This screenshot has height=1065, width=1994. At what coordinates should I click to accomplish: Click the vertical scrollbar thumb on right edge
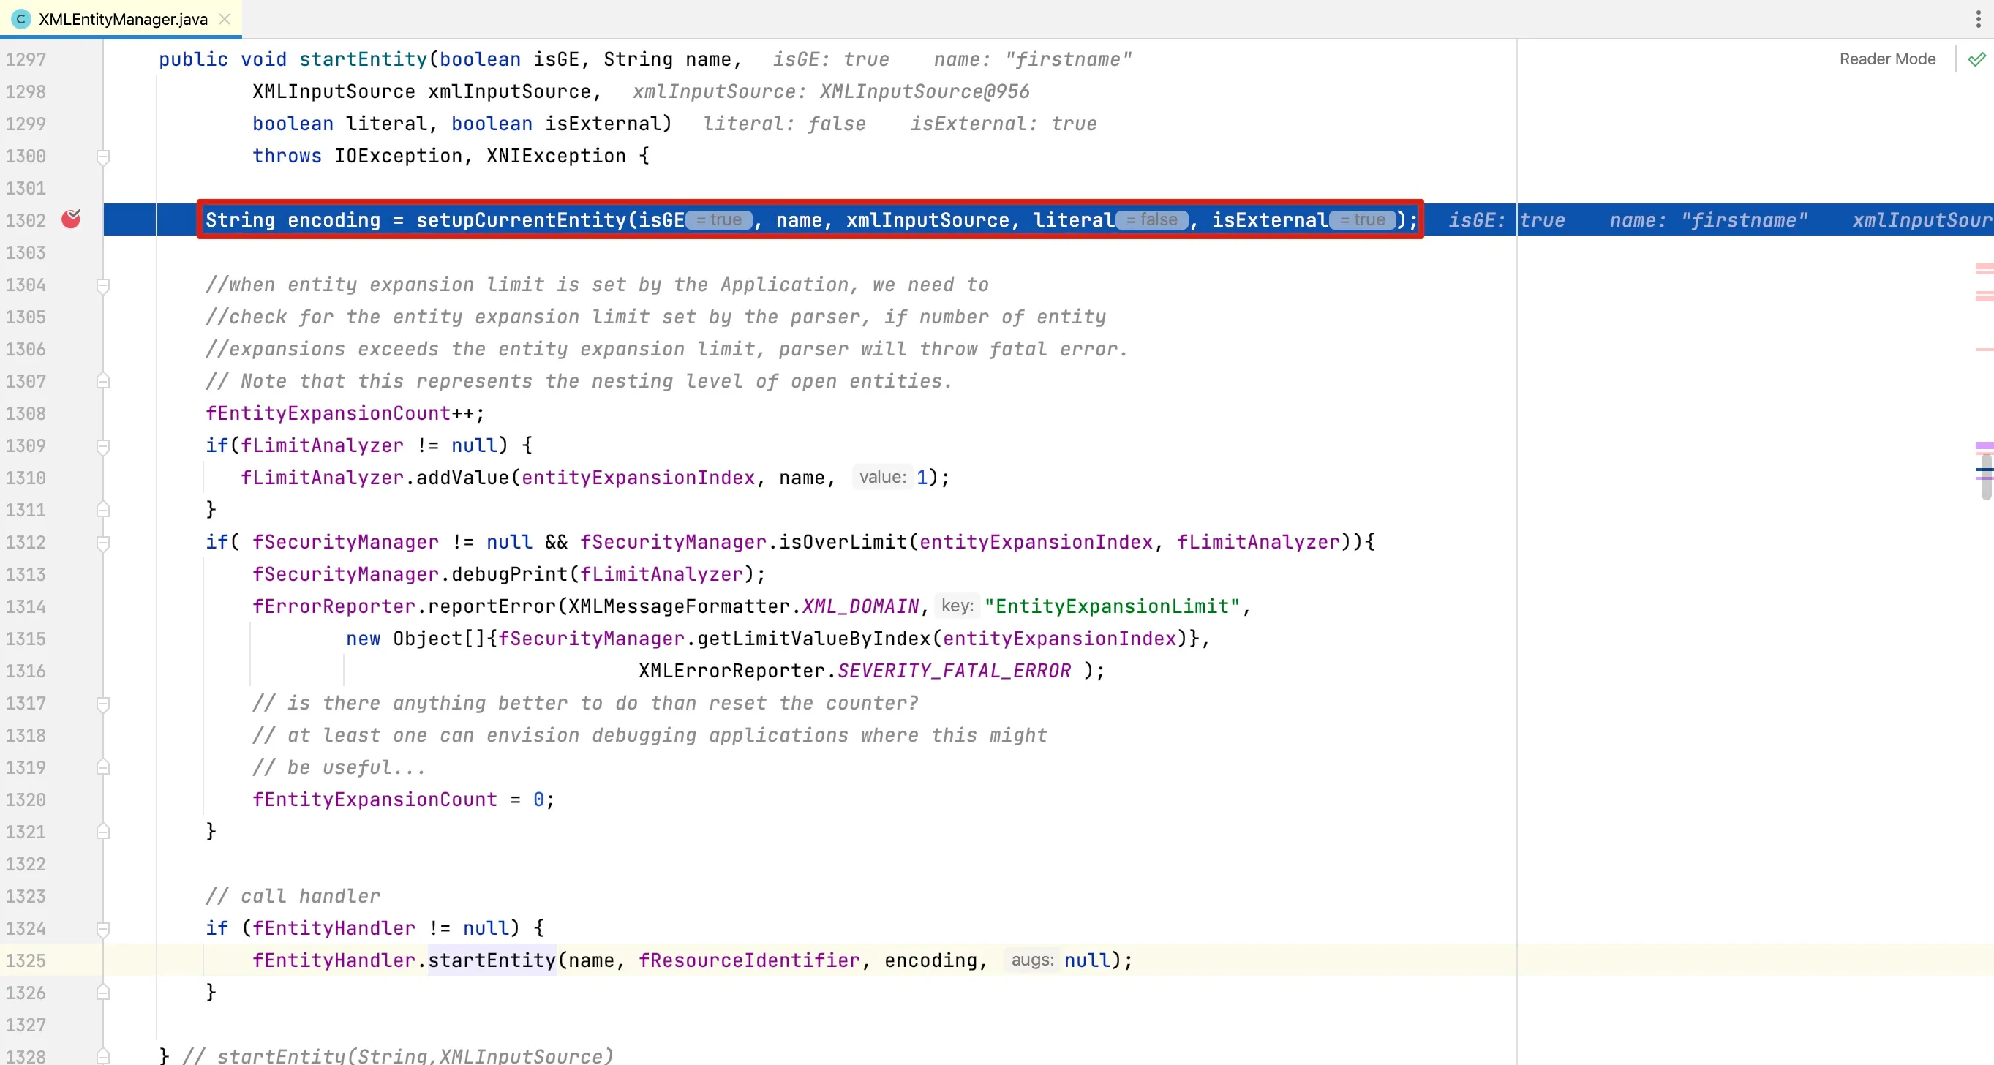coord(1985,478)
